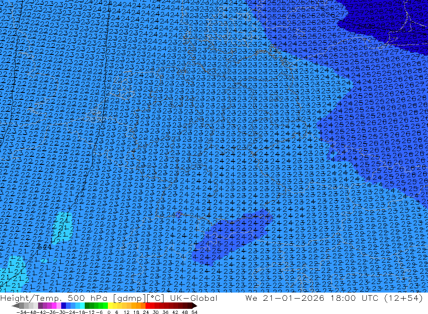The height and width of the screenshot is (314, 428).
Task: Click the gray left arrow of legend
Action: (16, 306)
